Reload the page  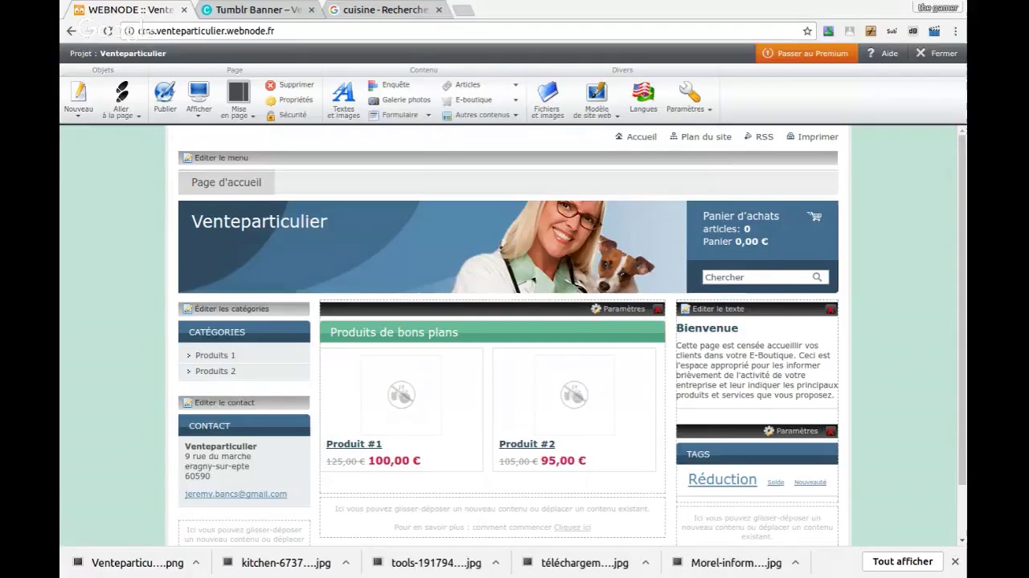pos(108,31)
